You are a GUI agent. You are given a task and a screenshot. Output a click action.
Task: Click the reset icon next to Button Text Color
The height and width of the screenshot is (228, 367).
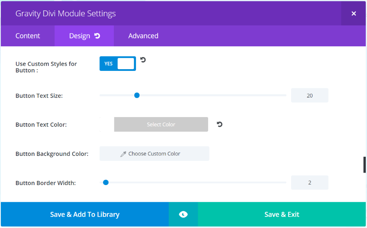(219, 124)
